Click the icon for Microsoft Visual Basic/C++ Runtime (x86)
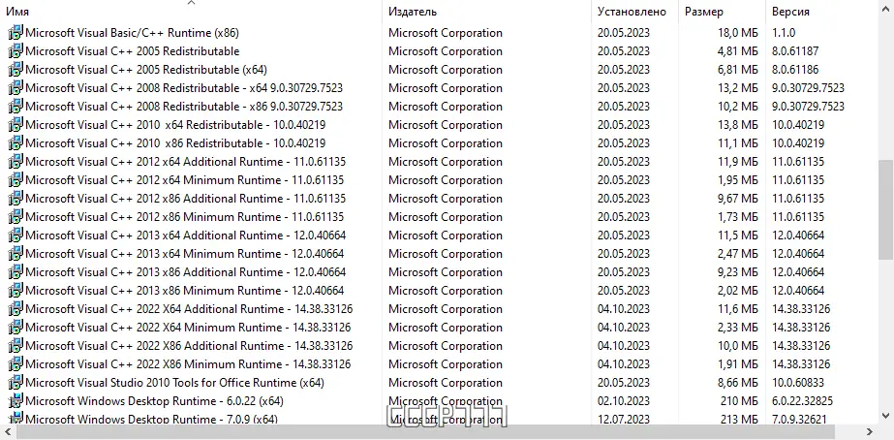This screenshot has width=894, height=440. point(15,33)
